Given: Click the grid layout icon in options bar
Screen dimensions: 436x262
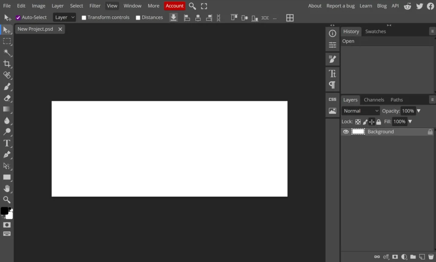Looking at the screenshot, I should point(290,18).
